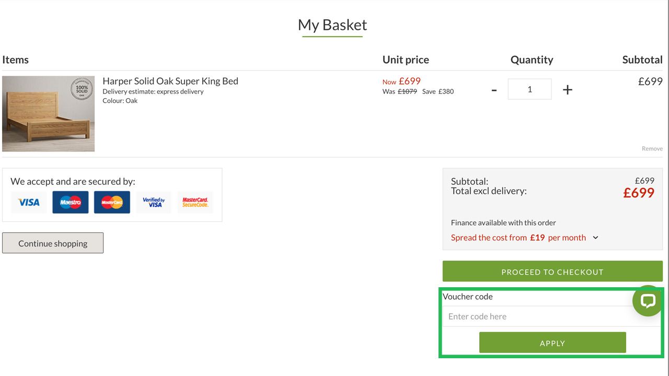Image resolution: width=669 pixels, height=376 pixels.
Task: Click the Visa card logo
Action: (x=29, y=202)
